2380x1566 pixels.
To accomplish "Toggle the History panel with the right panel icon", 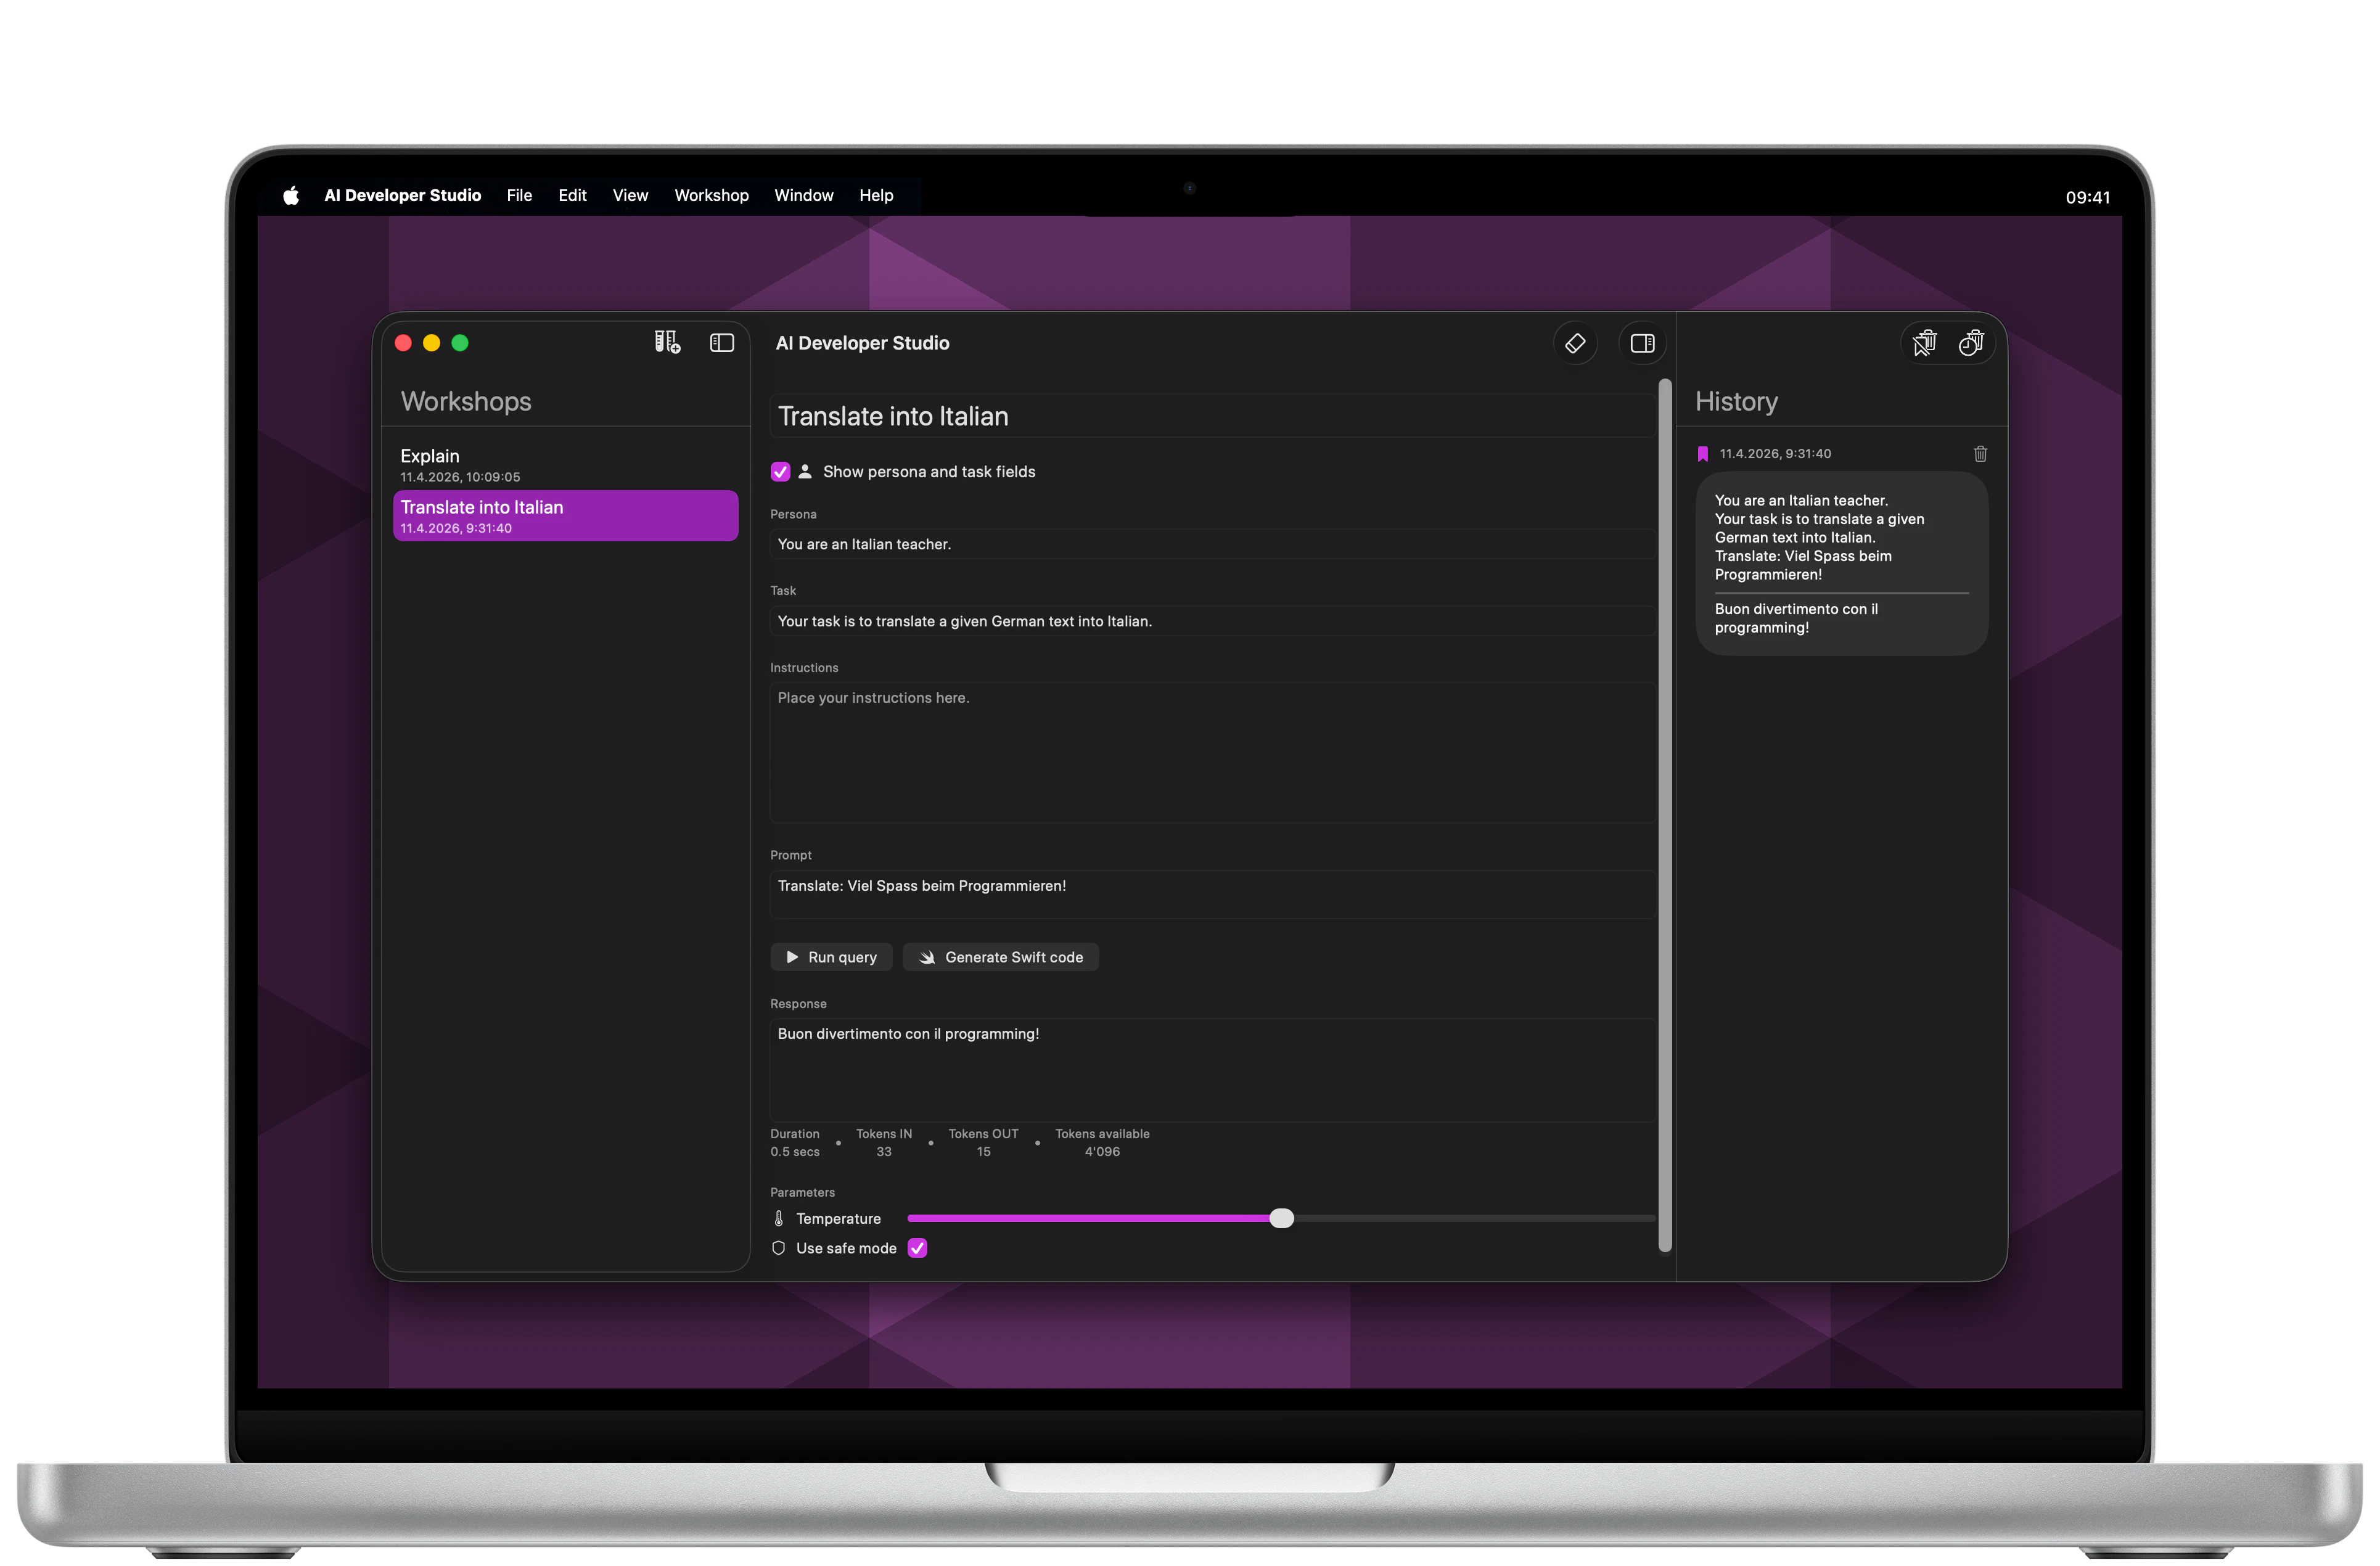I will (x=1643, y=343).
